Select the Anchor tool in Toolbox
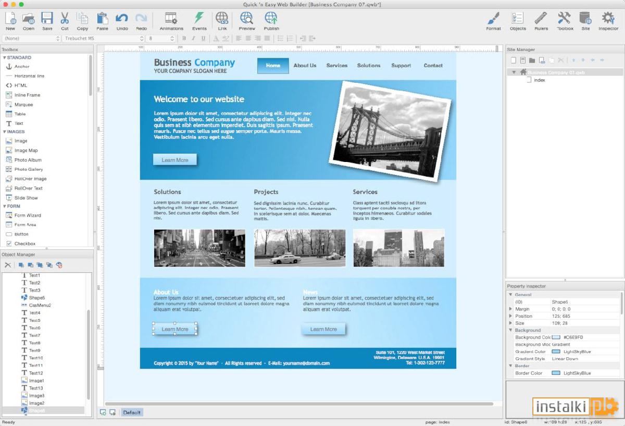Image resolution: width=625 pixels, height=426 pixels. point(18,67)
